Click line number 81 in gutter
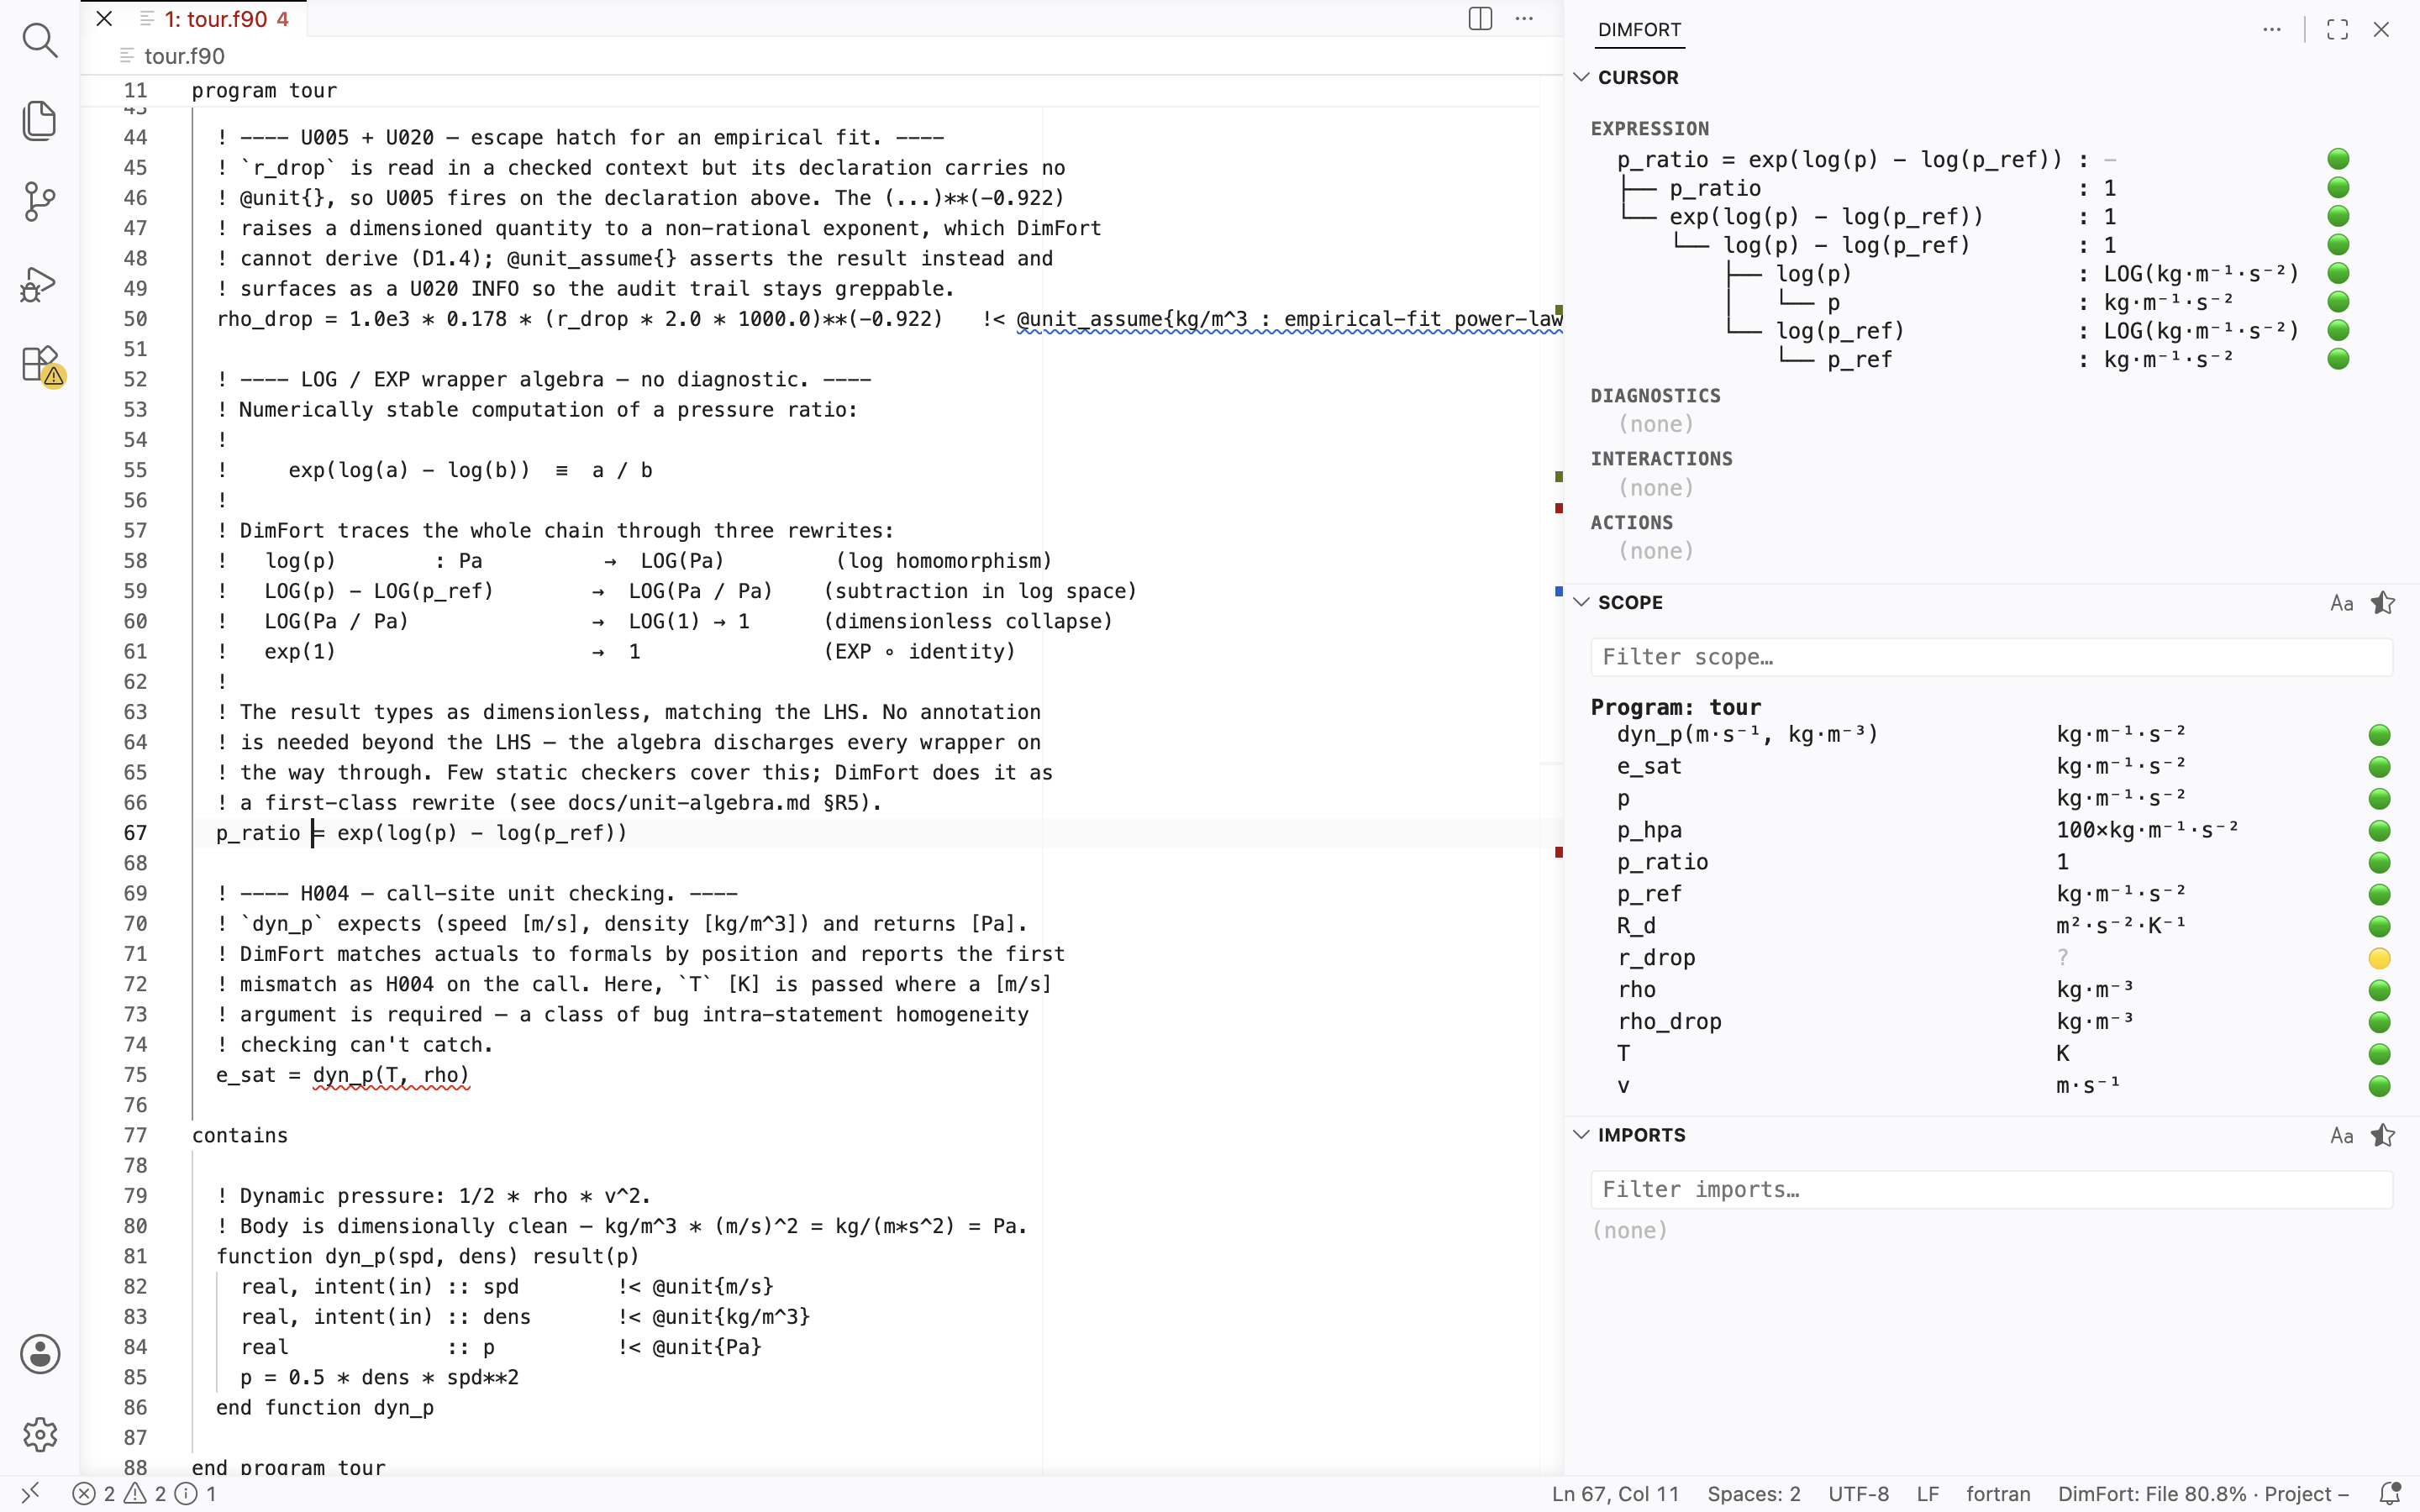The width and height of the screenshot is (2420, 1512). 135,1256
